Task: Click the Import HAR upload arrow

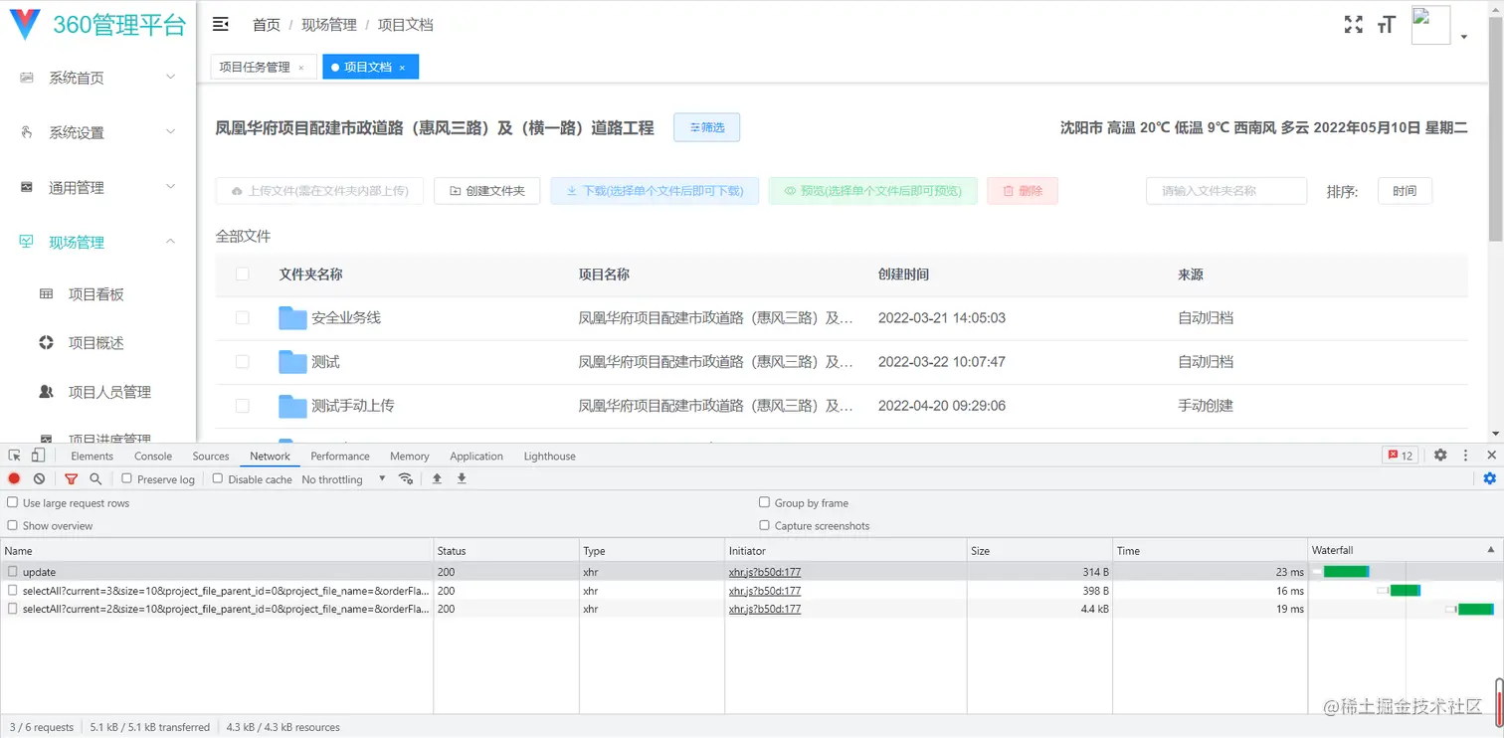Action: click(x=437, y=479)
